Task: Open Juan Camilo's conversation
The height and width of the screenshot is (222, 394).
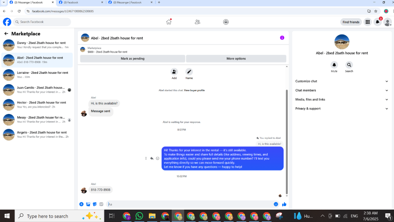Action: tap(37, 90)
